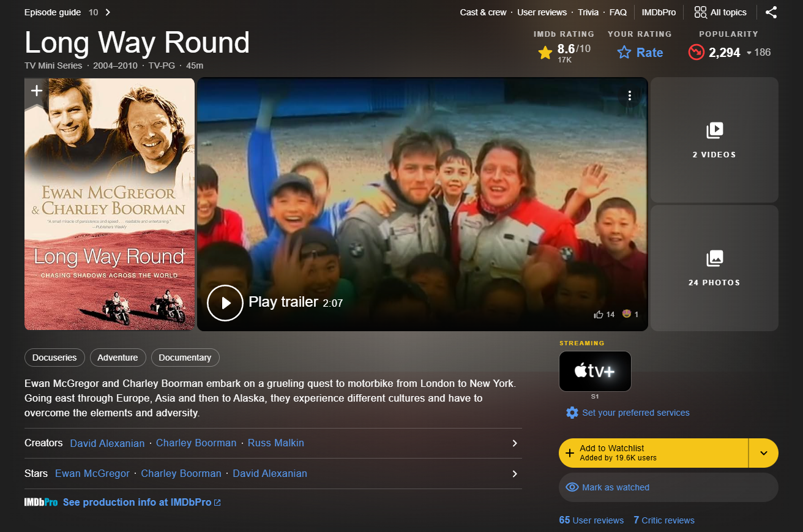This screenshot has width=803, height=532.
Task: Toggle Mark as watched
Action: (x=668, y=487)
